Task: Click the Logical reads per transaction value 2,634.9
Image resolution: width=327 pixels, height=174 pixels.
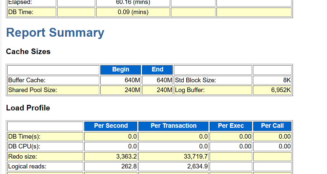Action: [x=197, y=166]
